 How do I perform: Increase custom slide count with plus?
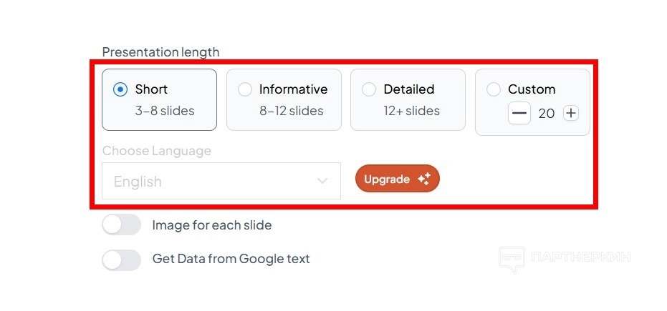[x=570, y=113]
